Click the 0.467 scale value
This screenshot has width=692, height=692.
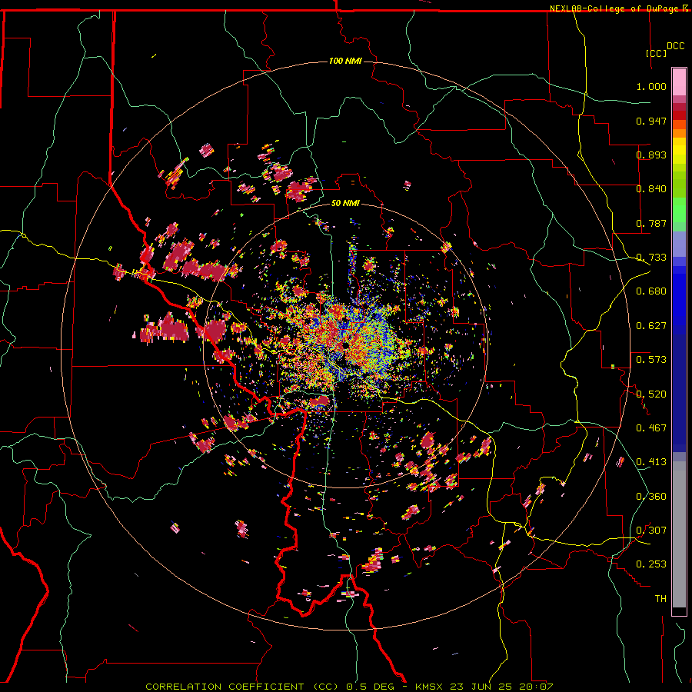tap(651, 428)
